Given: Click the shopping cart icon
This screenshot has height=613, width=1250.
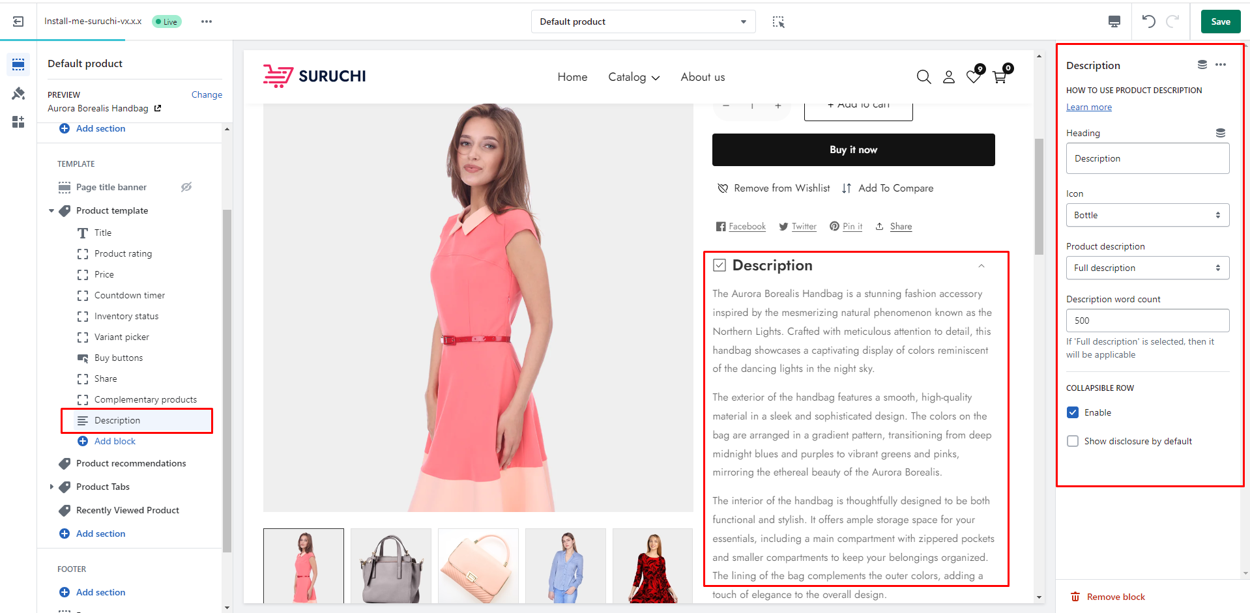Looking at the screenshot, I should (1000, 77).
